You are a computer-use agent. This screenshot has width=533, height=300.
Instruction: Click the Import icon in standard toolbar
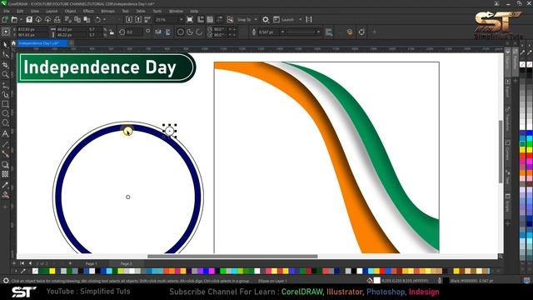[129, 20]
